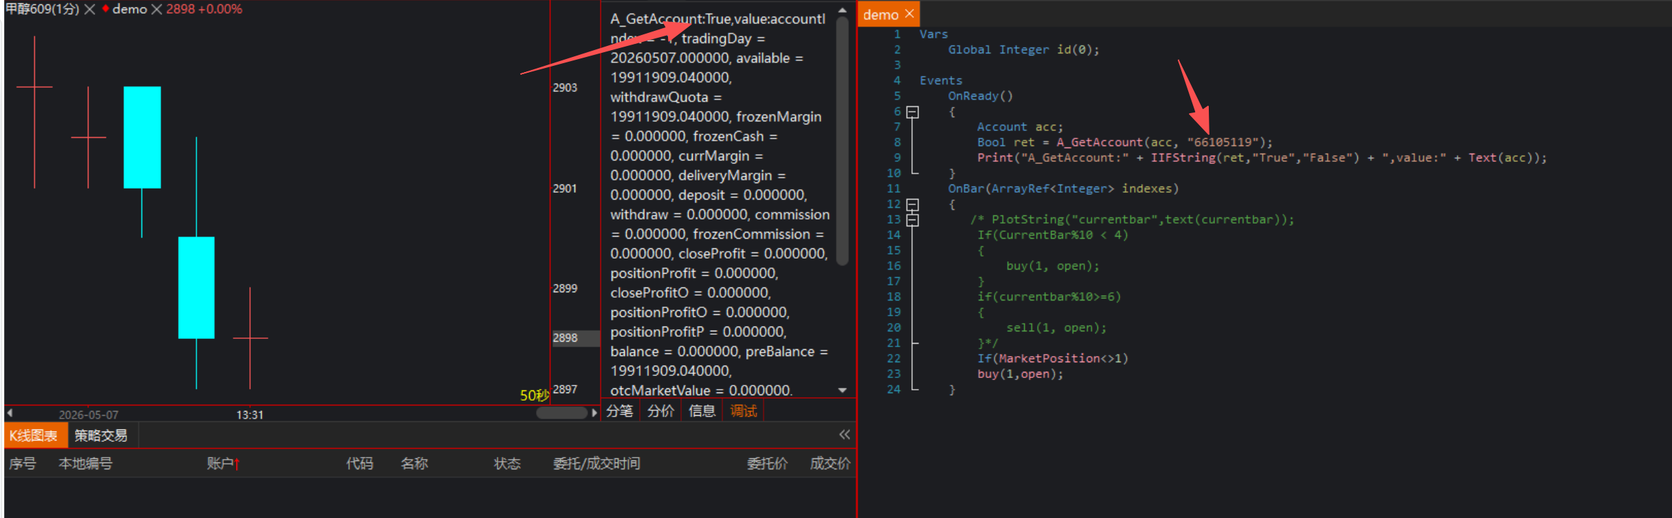The height and width of the screenshot is (518, 1672).
Task: Close the 甲醇609(1分) chart tab
Action: click(x=89, y=10)
